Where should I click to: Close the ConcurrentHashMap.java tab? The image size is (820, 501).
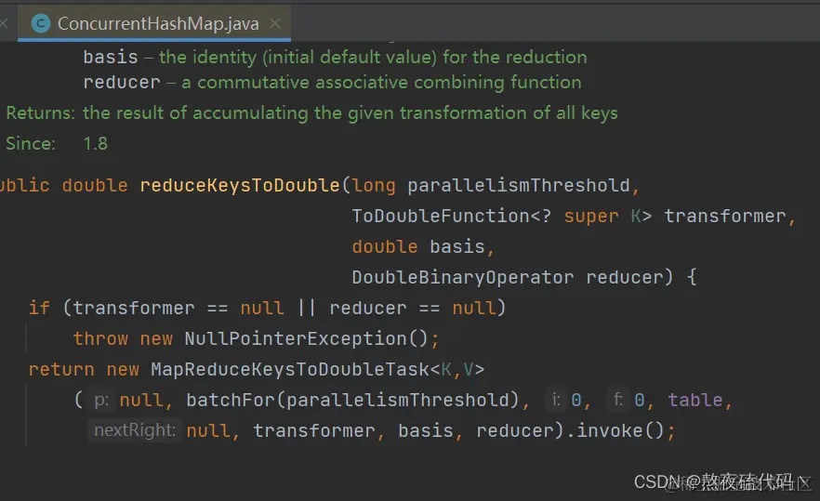[275, 23]
